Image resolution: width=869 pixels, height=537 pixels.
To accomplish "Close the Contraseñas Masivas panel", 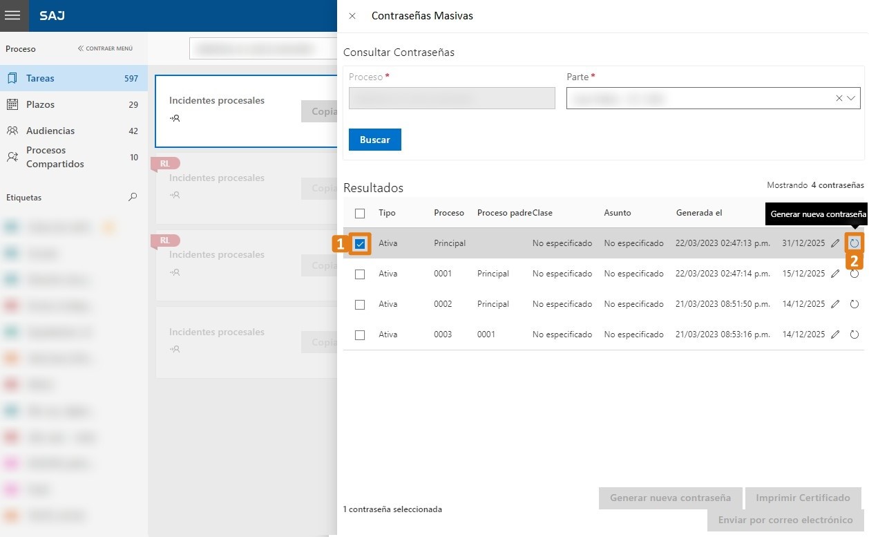I will 352,16.
